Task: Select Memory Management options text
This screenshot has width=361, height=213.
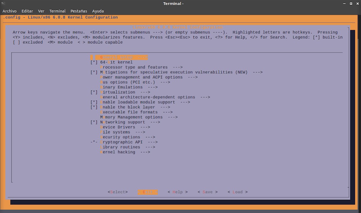Action: [131, 117]
